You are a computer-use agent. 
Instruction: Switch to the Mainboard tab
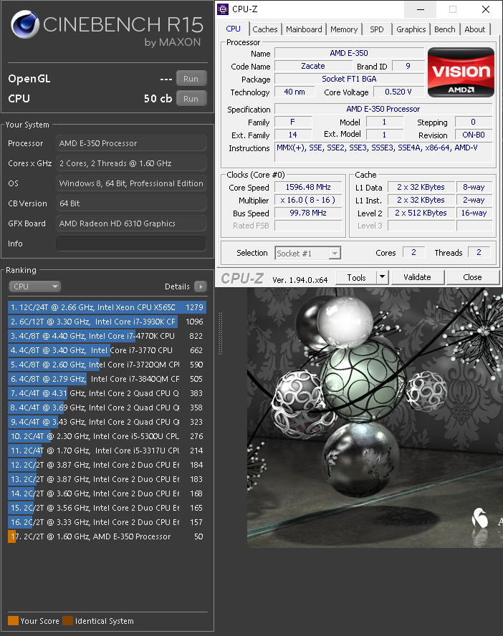304,29
